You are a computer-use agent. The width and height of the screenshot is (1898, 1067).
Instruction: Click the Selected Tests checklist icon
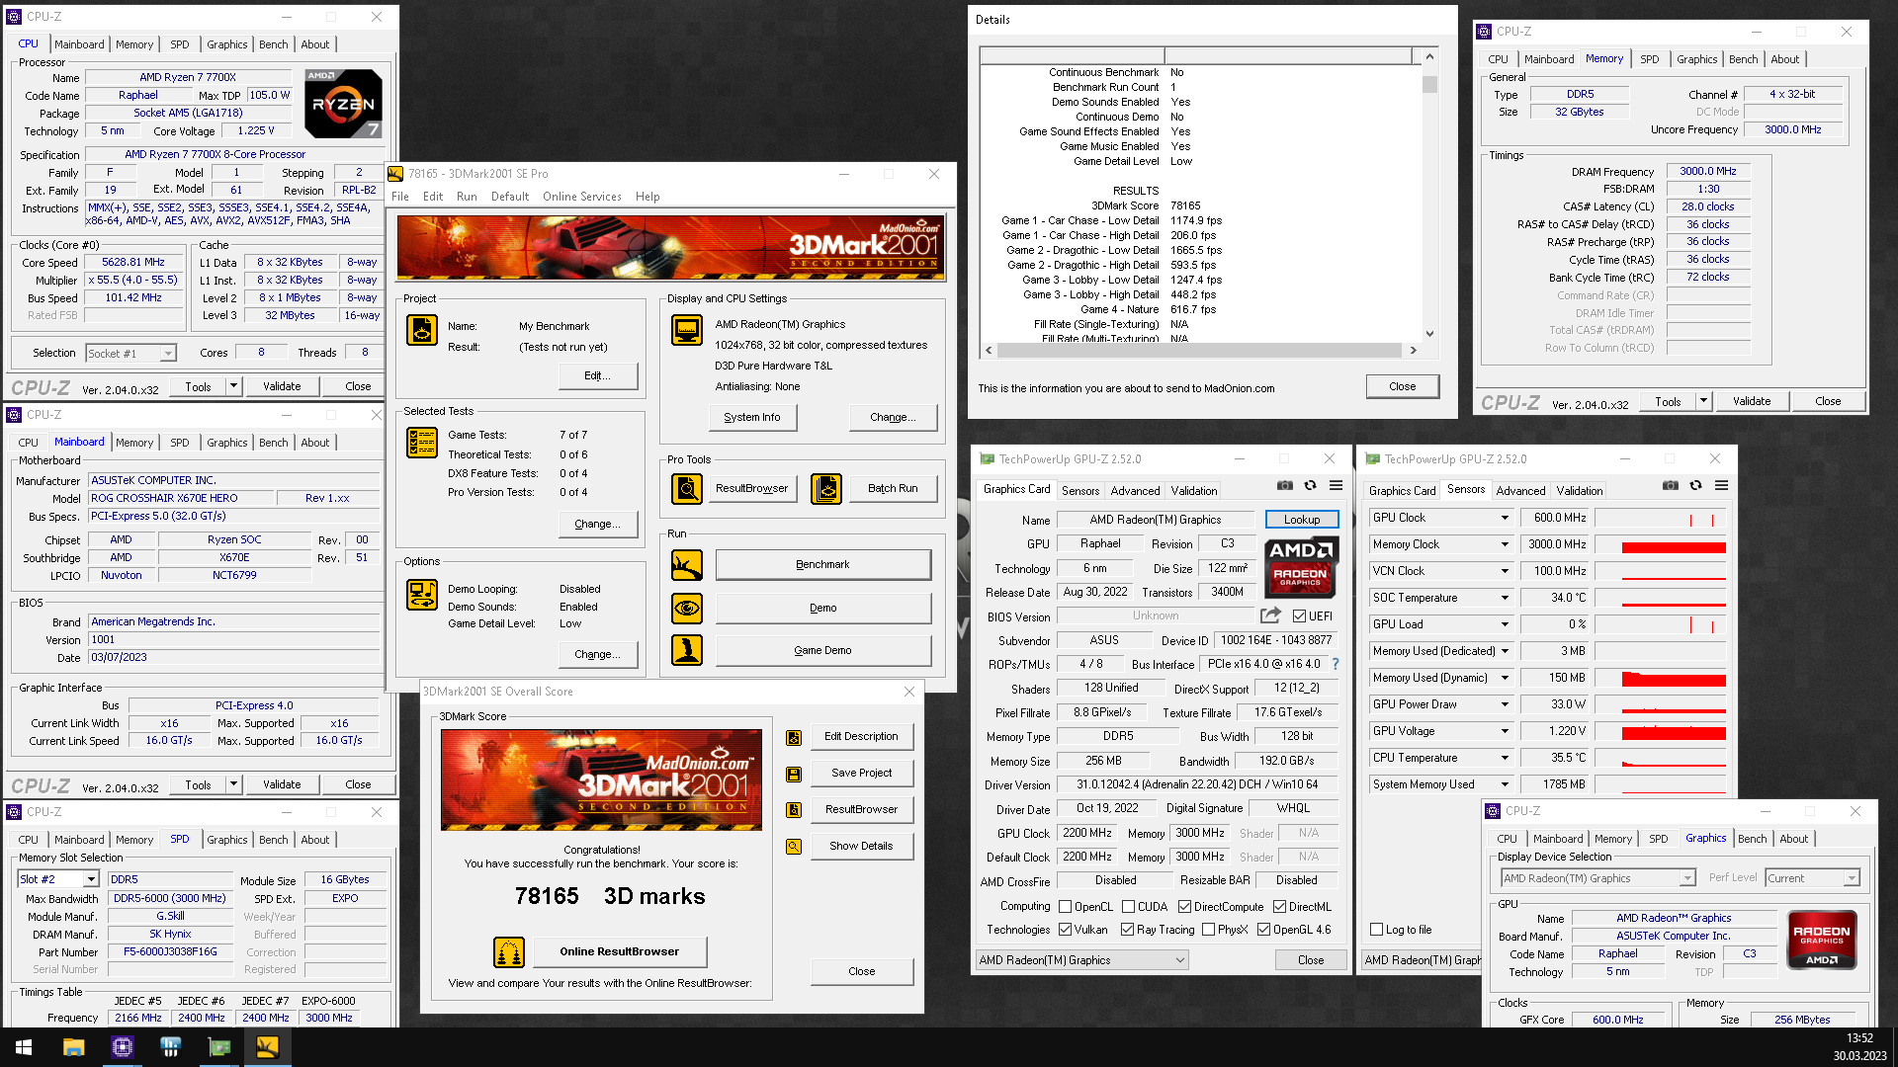[x=422, y=443]
